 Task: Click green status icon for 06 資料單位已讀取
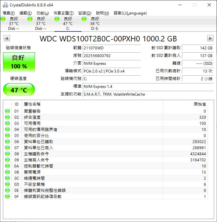coord(7,141)
